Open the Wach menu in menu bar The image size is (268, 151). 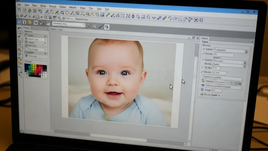(73, 7)
